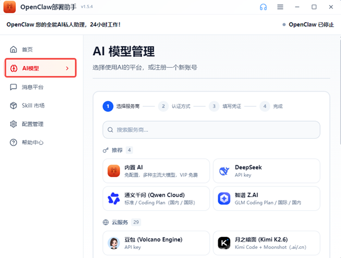Focus the 搜索服务商 search field

[x=211, y=130]
